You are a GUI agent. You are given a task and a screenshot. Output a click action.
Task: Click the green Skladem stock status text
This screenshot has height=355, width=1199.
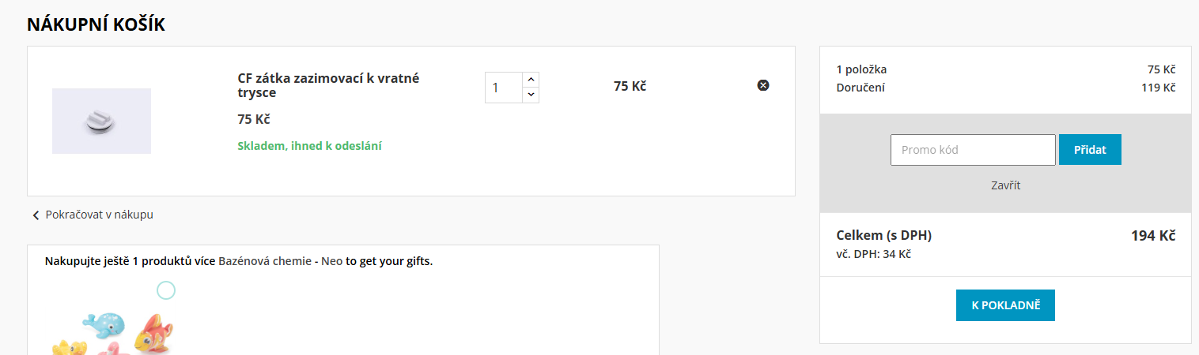(309, 146)
